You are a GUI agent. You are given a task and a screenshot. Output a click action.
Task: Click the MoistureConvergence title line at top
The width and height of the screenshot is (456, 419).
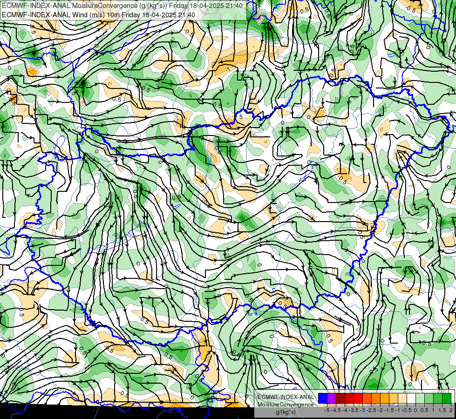pos(123,6)
